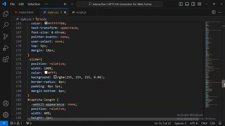Open the Search view in activity bar

[x=6, y=25]
